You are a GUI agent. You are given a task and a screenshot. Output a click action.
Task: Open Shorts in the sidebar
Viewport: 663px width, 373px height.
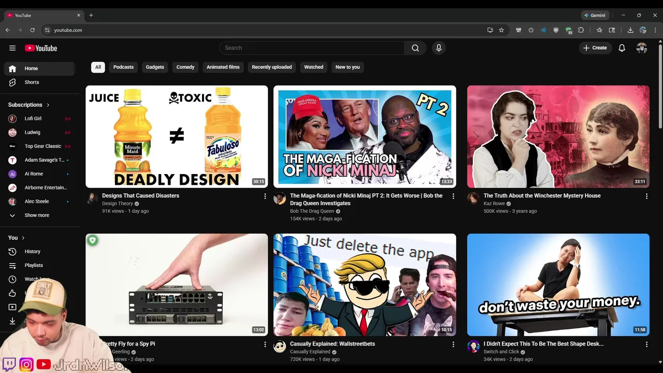click(x=39, y=82)
